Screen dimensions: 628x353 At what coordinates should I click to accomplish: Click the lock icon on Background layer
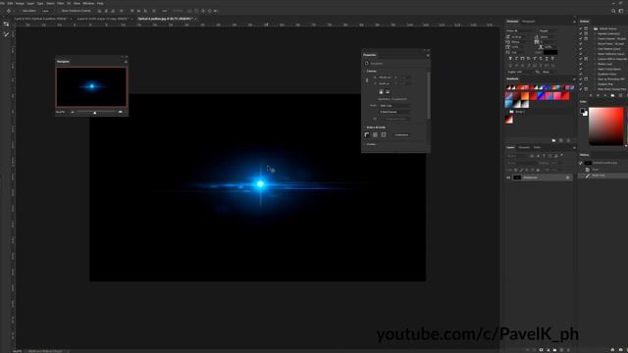pos(568,177)
